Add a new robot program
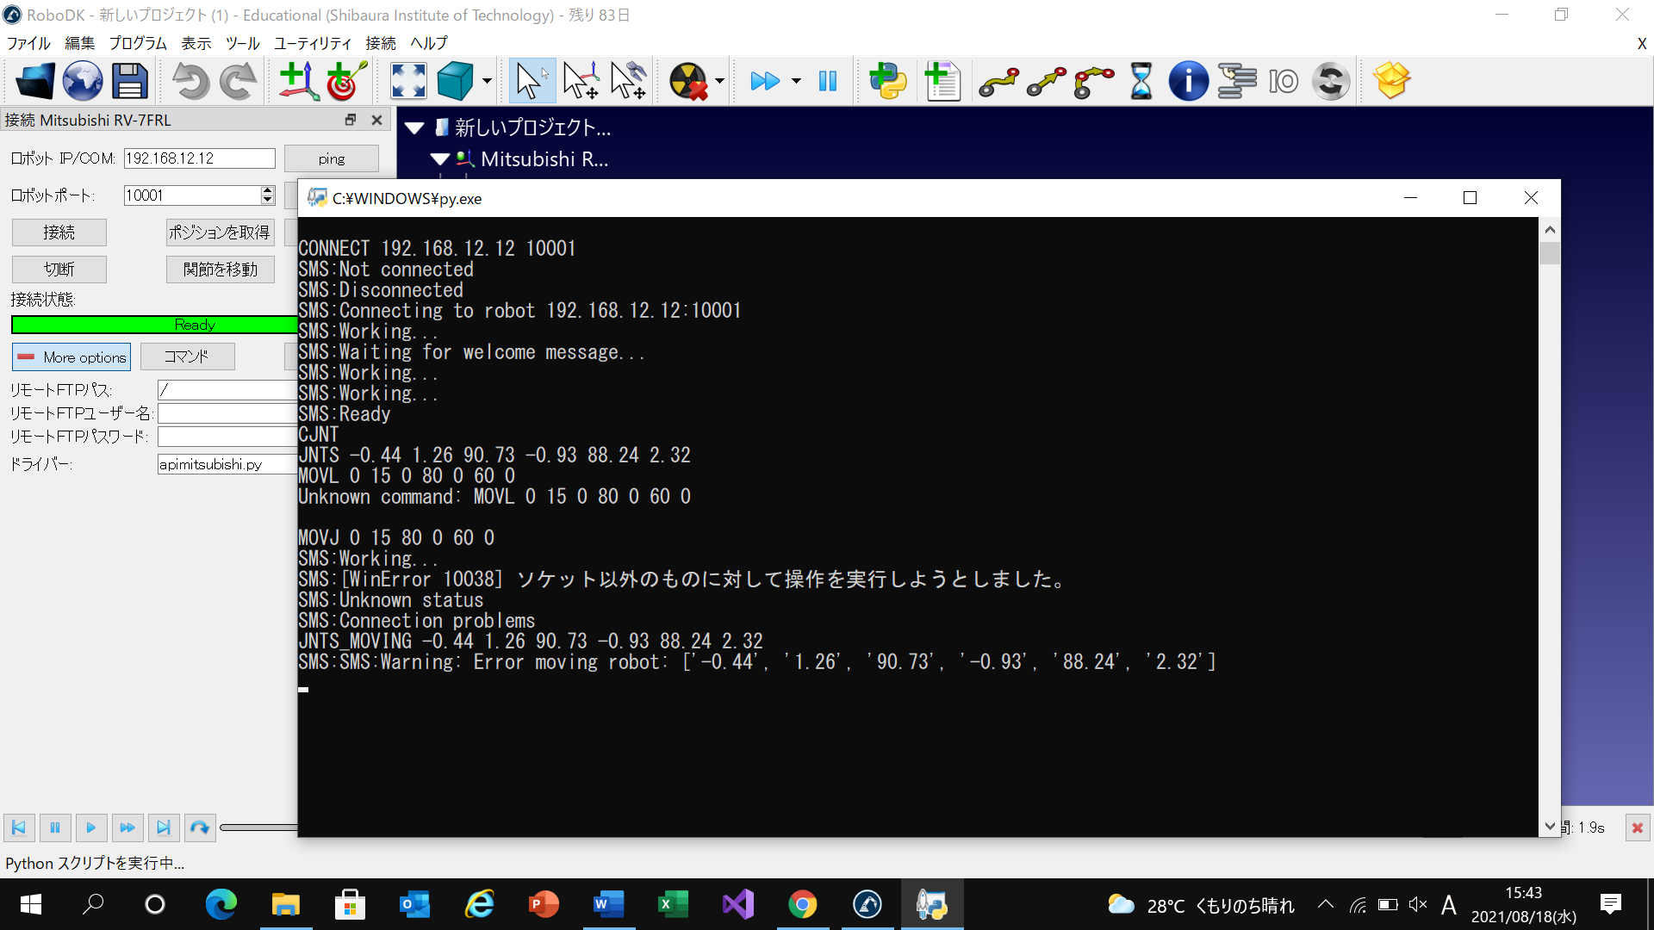The width and height of the screenshot is (1654, 930). (942, 82)
